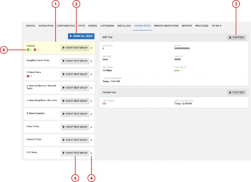
Task: Open the Remote Inspections tab
Action: 166,26
